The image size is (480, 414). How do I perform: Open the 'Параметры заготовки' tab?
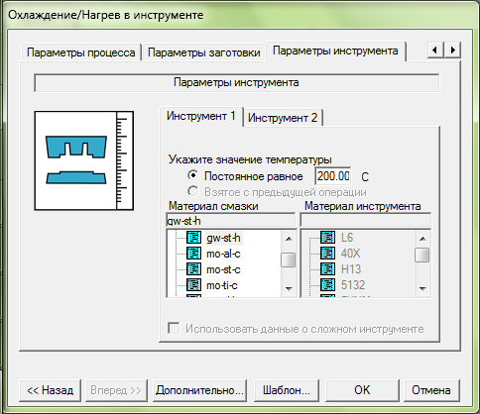pyautogui.click(x=204, y=52)
